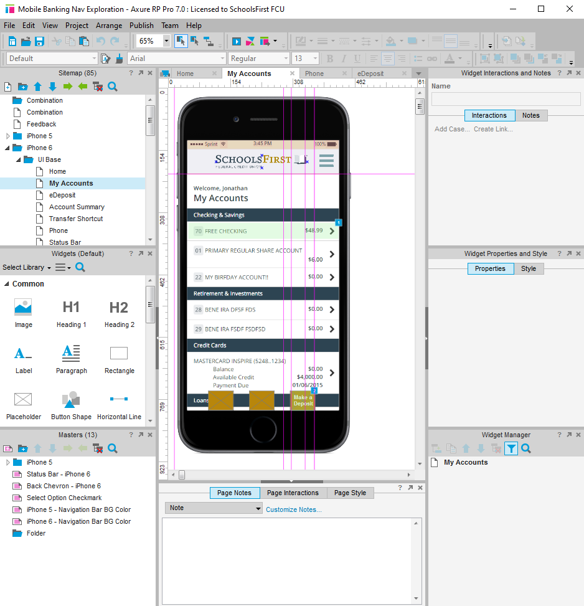Open the Publish menu

(x=141, y=26)
